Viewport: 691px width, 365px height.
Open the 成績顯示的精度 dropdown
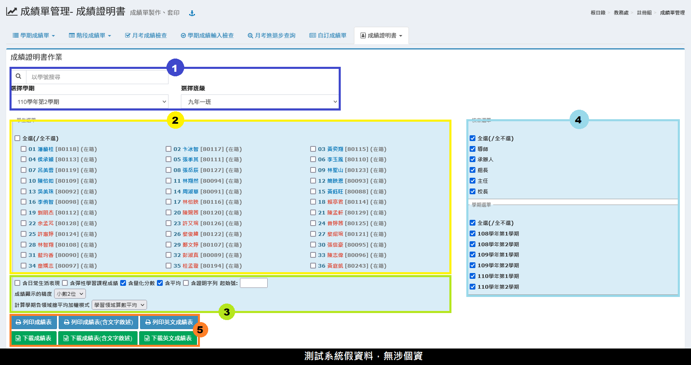[70, 294]
